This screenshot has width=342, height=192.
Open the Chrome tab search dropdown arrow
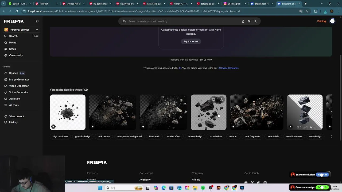tap(4, 4)
